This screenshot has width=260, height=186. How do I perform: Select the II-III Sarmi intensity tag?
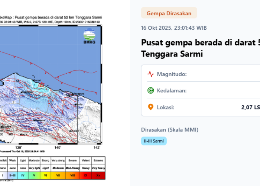point(154,141)
